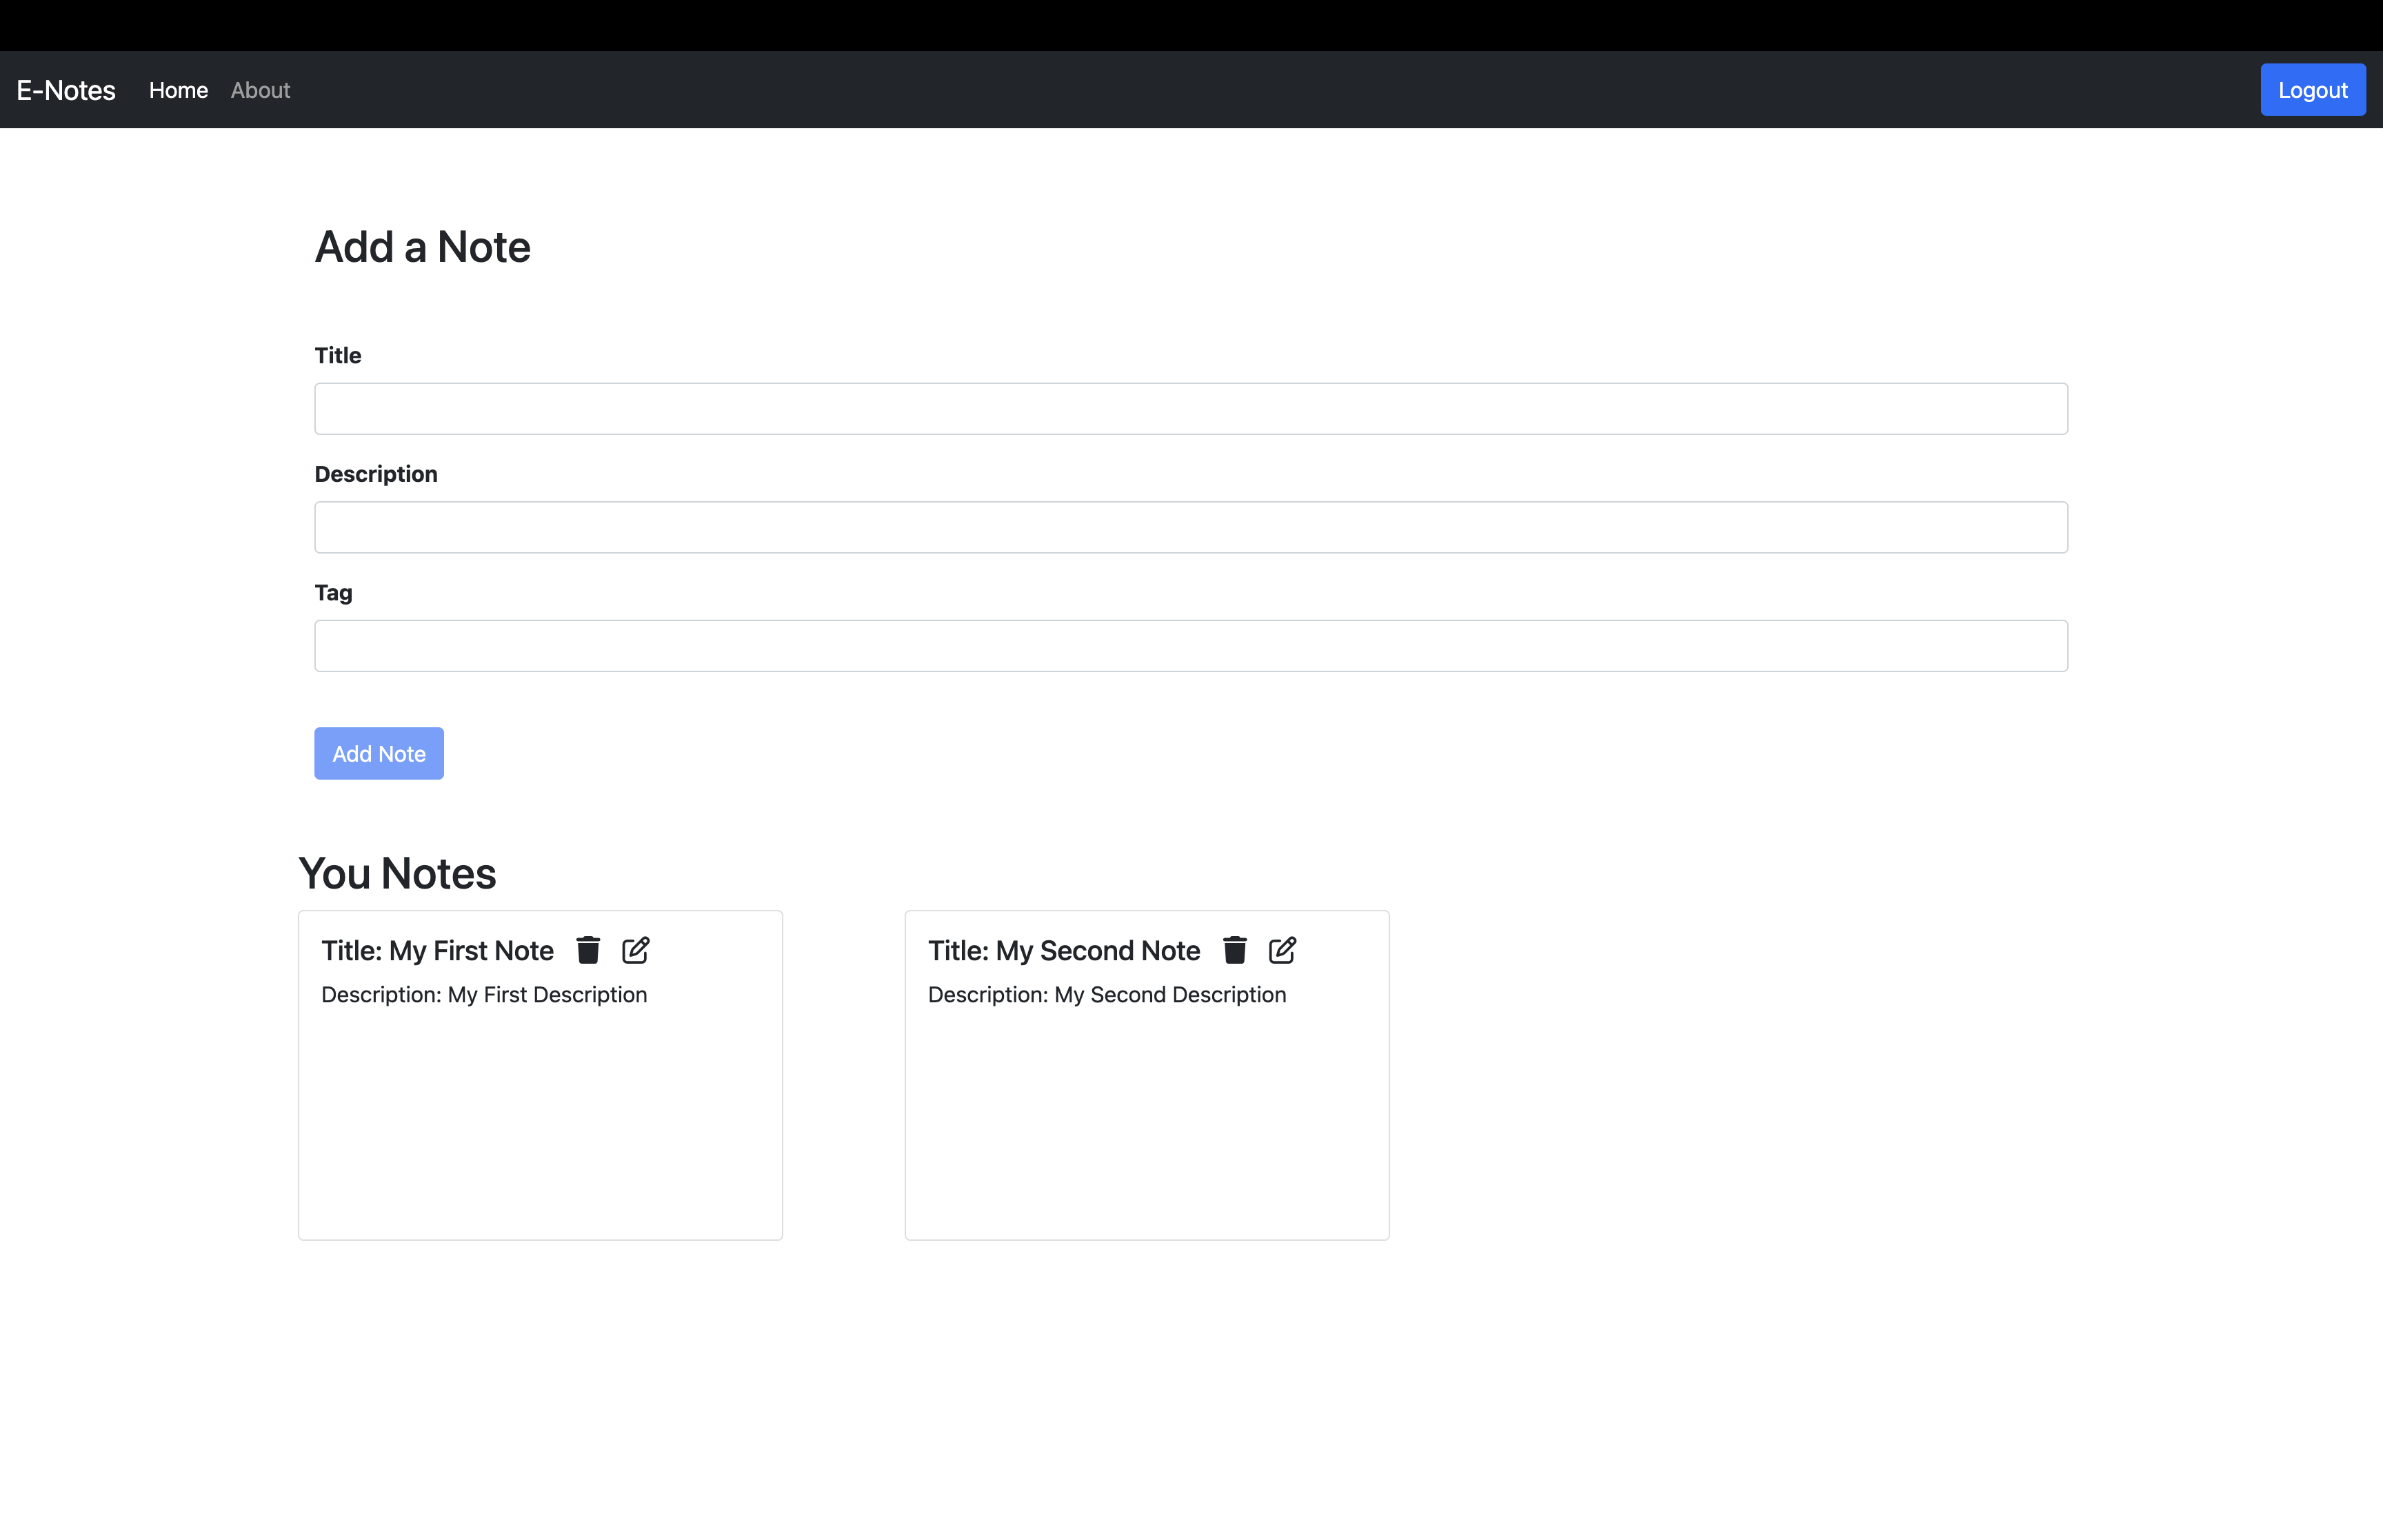Click the heading You Notes
This screenshot has height=1540, width=2383.
pos(397,872)
